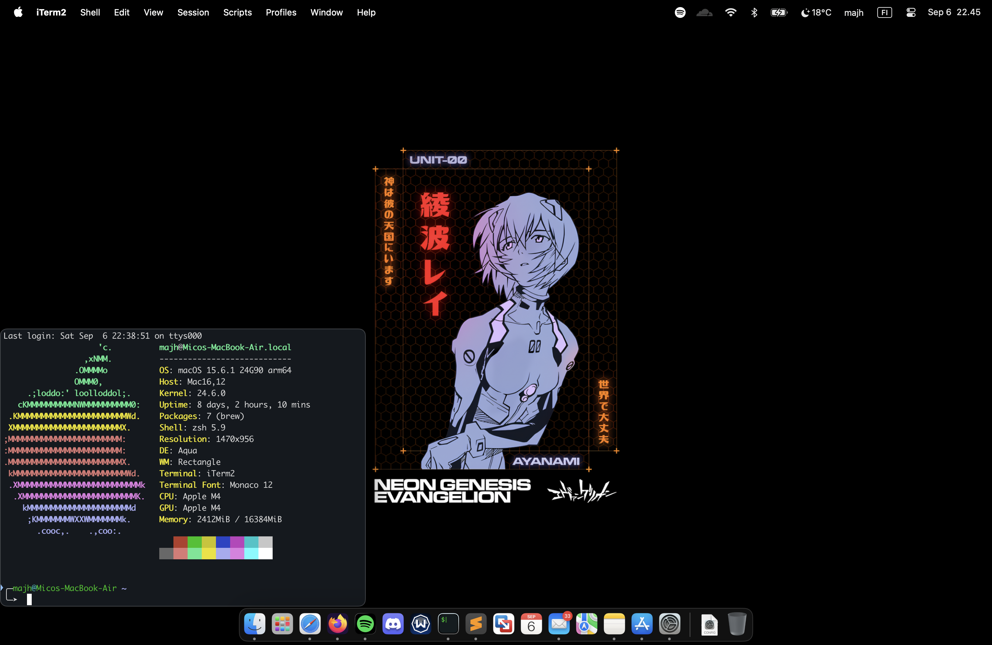
Task: Open the View menu
Action: (x=154, y=12)
